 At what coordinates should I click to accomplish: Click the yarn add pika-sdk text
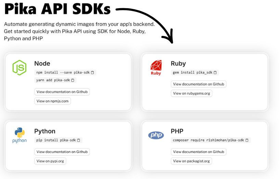pos(53,80)
